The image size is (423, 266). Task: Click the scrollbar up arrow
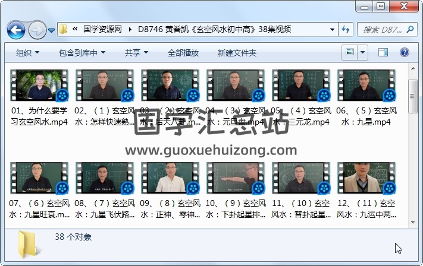[413, 68]
